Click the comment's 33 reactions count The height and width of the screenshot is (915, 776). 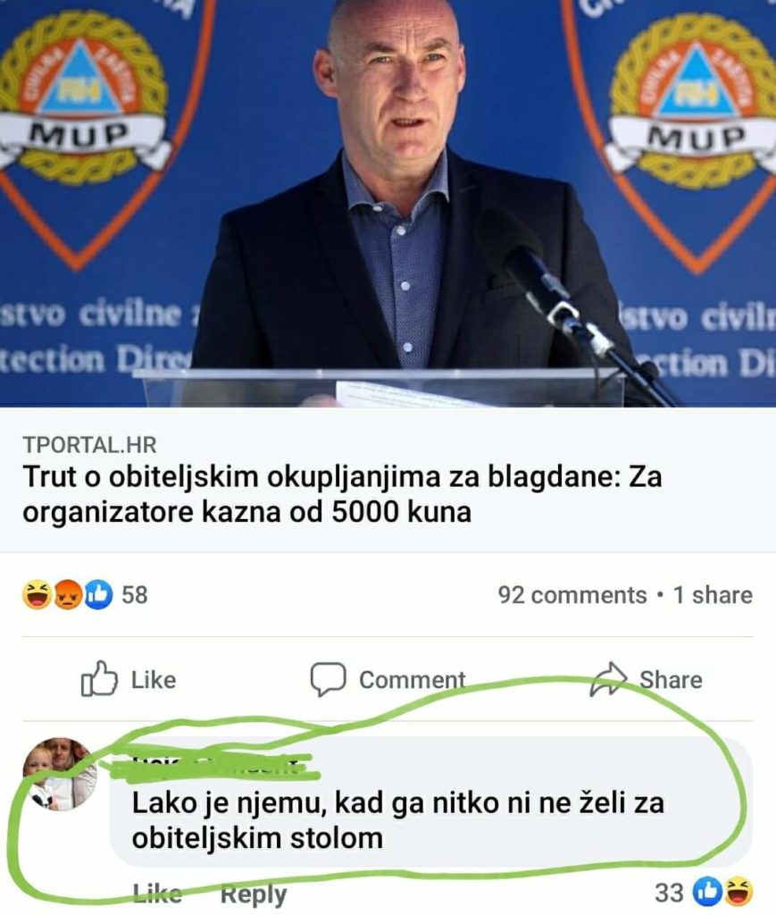click(669, 893)
